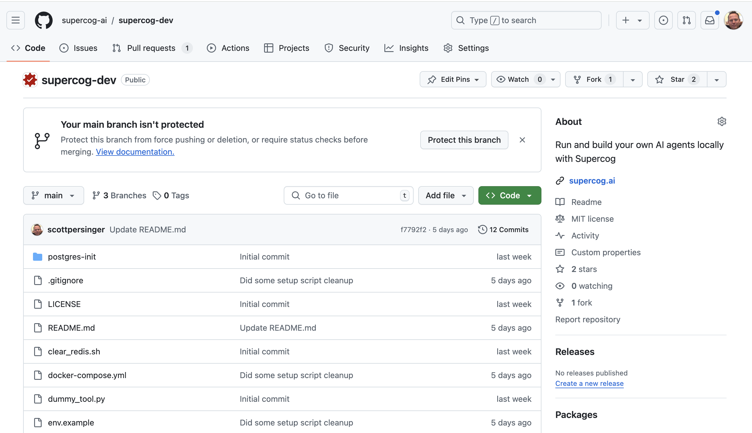752x433 pixels.
Task: Open the docker-compose.yml file
Action: [87, 375]
